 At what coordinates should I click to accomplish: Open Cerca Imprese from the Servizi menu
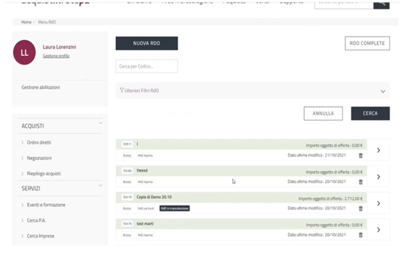41,236
